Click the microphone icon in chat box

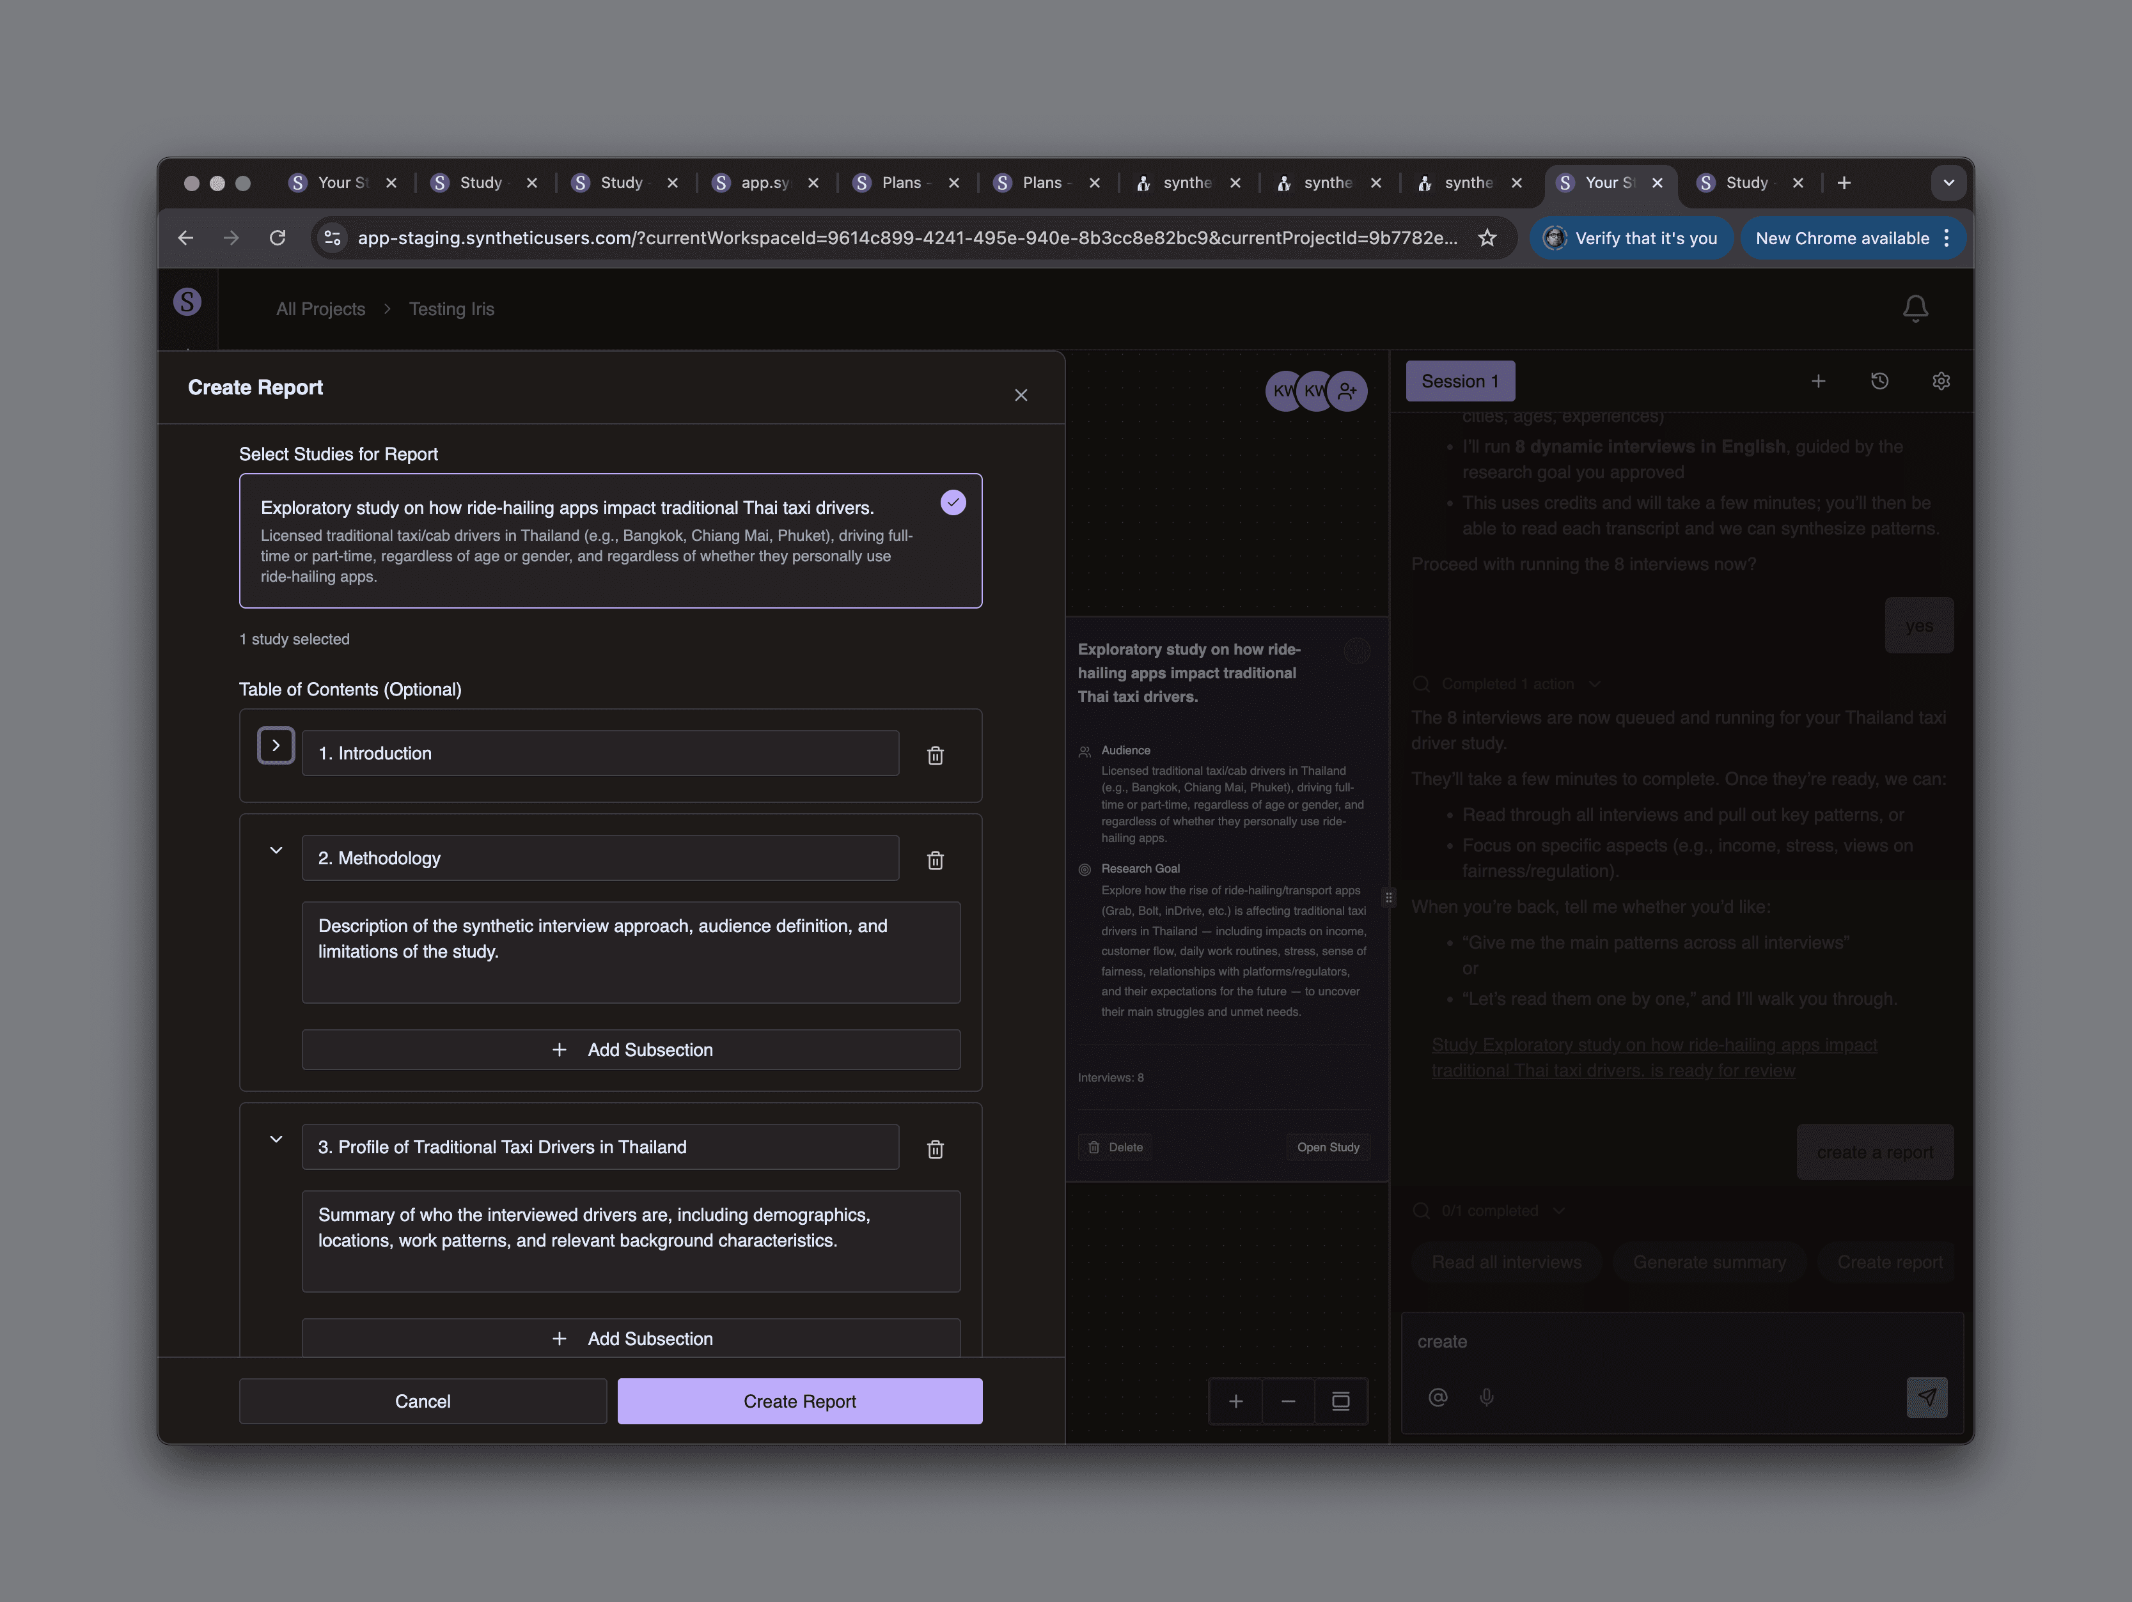pos(1486,1397)
